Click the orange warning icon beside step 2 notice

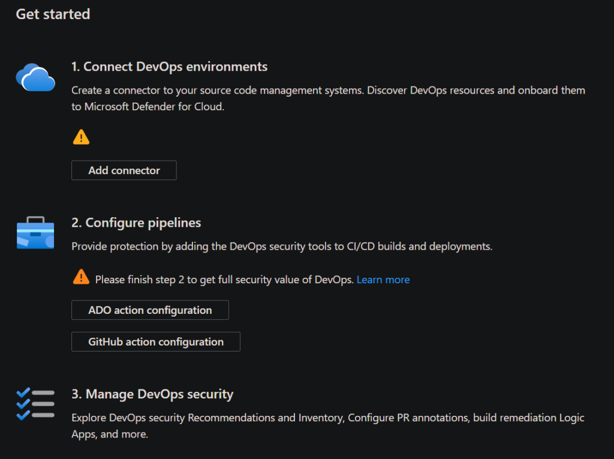pos(81,277)
